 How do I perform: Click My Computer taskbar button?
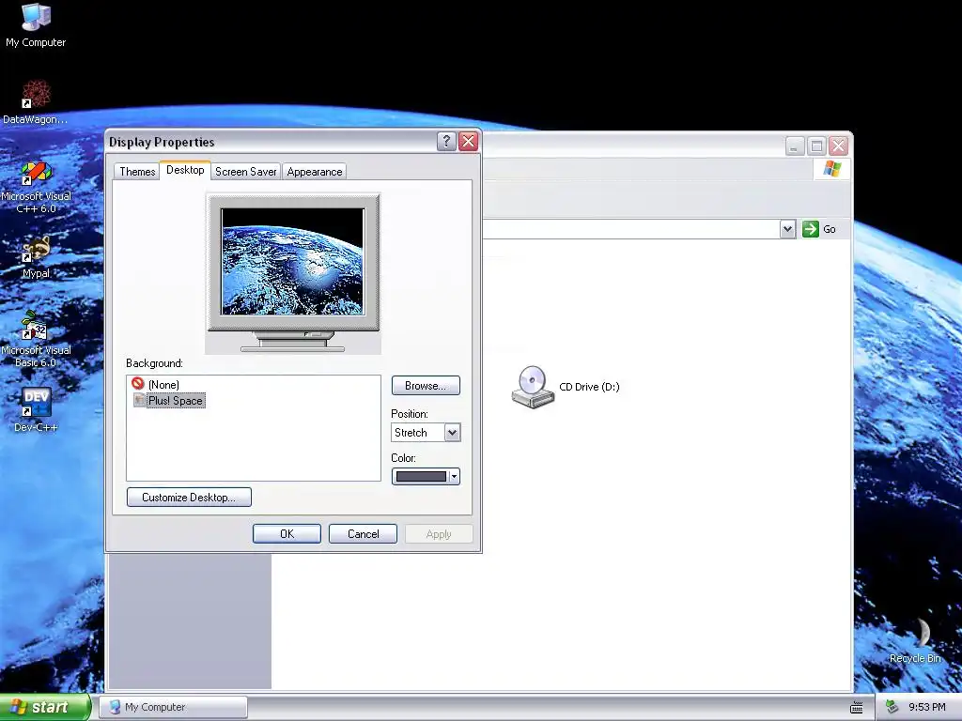[173, 707]
